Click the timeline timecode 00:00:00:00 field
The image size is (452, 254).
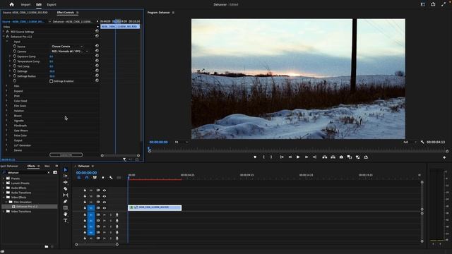[86, 173]
